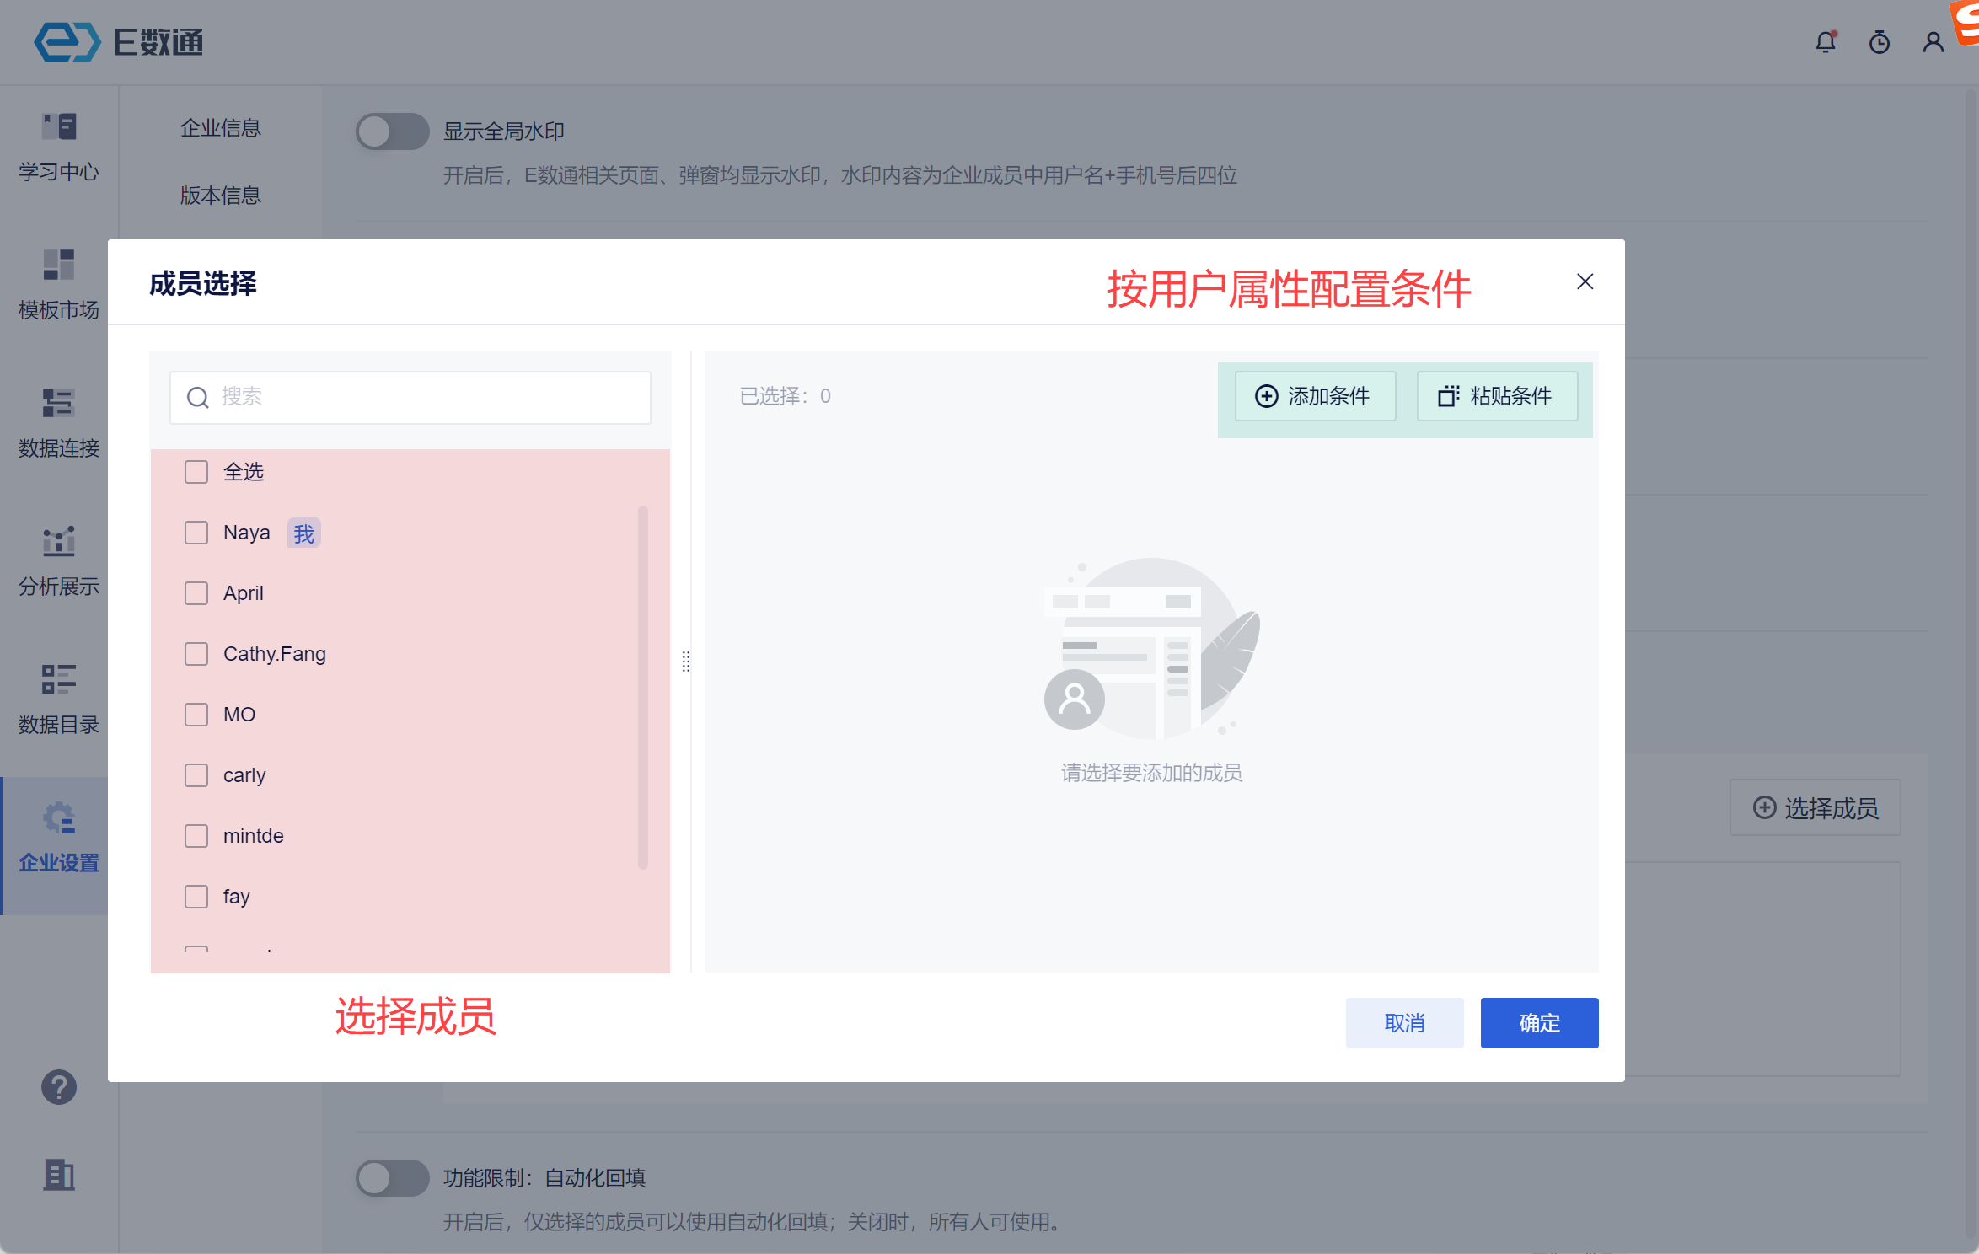Click the notification bell icon

(1825, 42)
